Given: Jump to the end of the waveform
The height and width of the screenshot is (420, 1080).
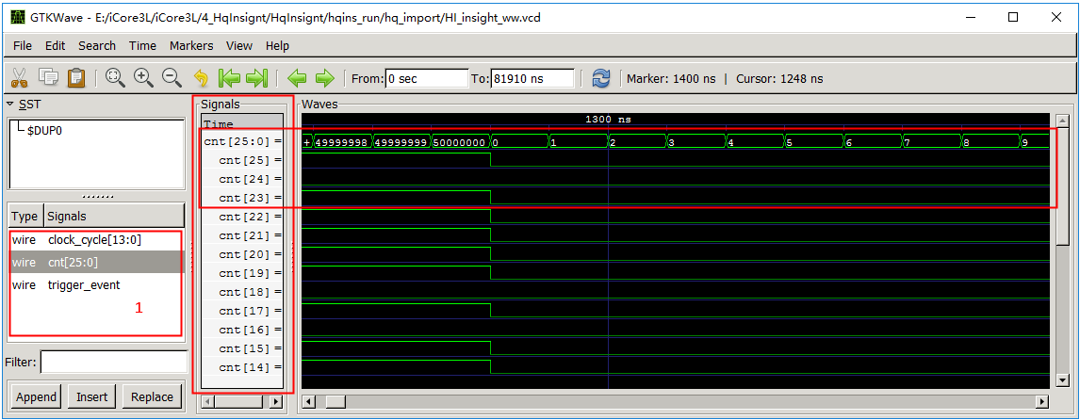Looking at the screenshot, I should pos(256,78).
